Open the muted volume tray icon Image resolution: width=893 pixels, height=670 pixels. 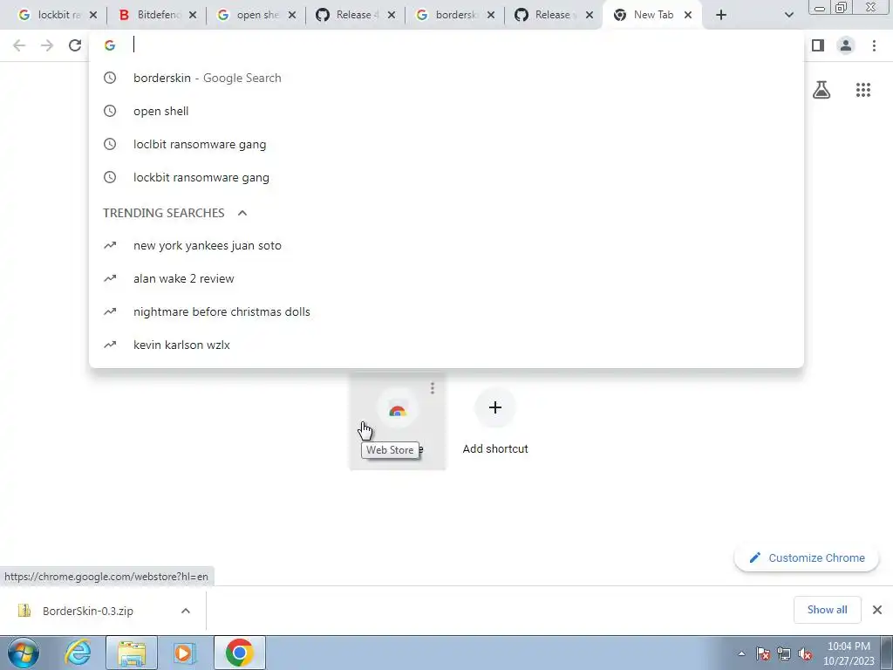coord(805,653)
